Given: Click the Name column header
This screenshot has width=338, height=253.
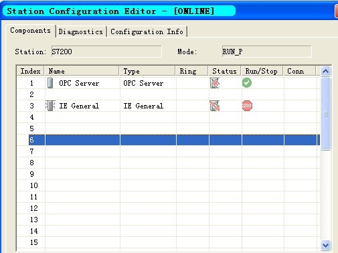Looking at the screenshot, I should [x=82, y=72].
